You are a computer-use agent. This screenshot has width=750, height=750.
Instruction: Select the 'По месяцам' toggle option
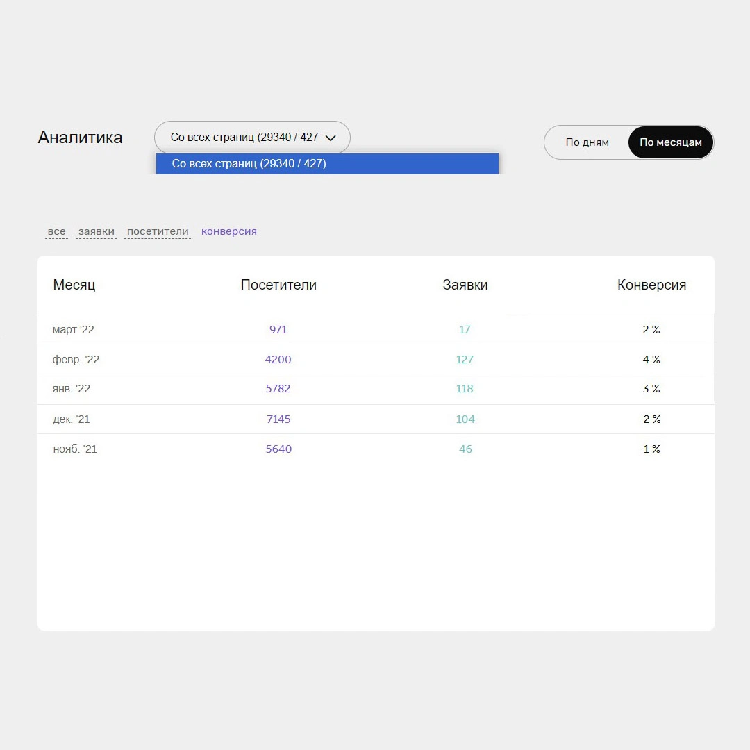point(670,142)
